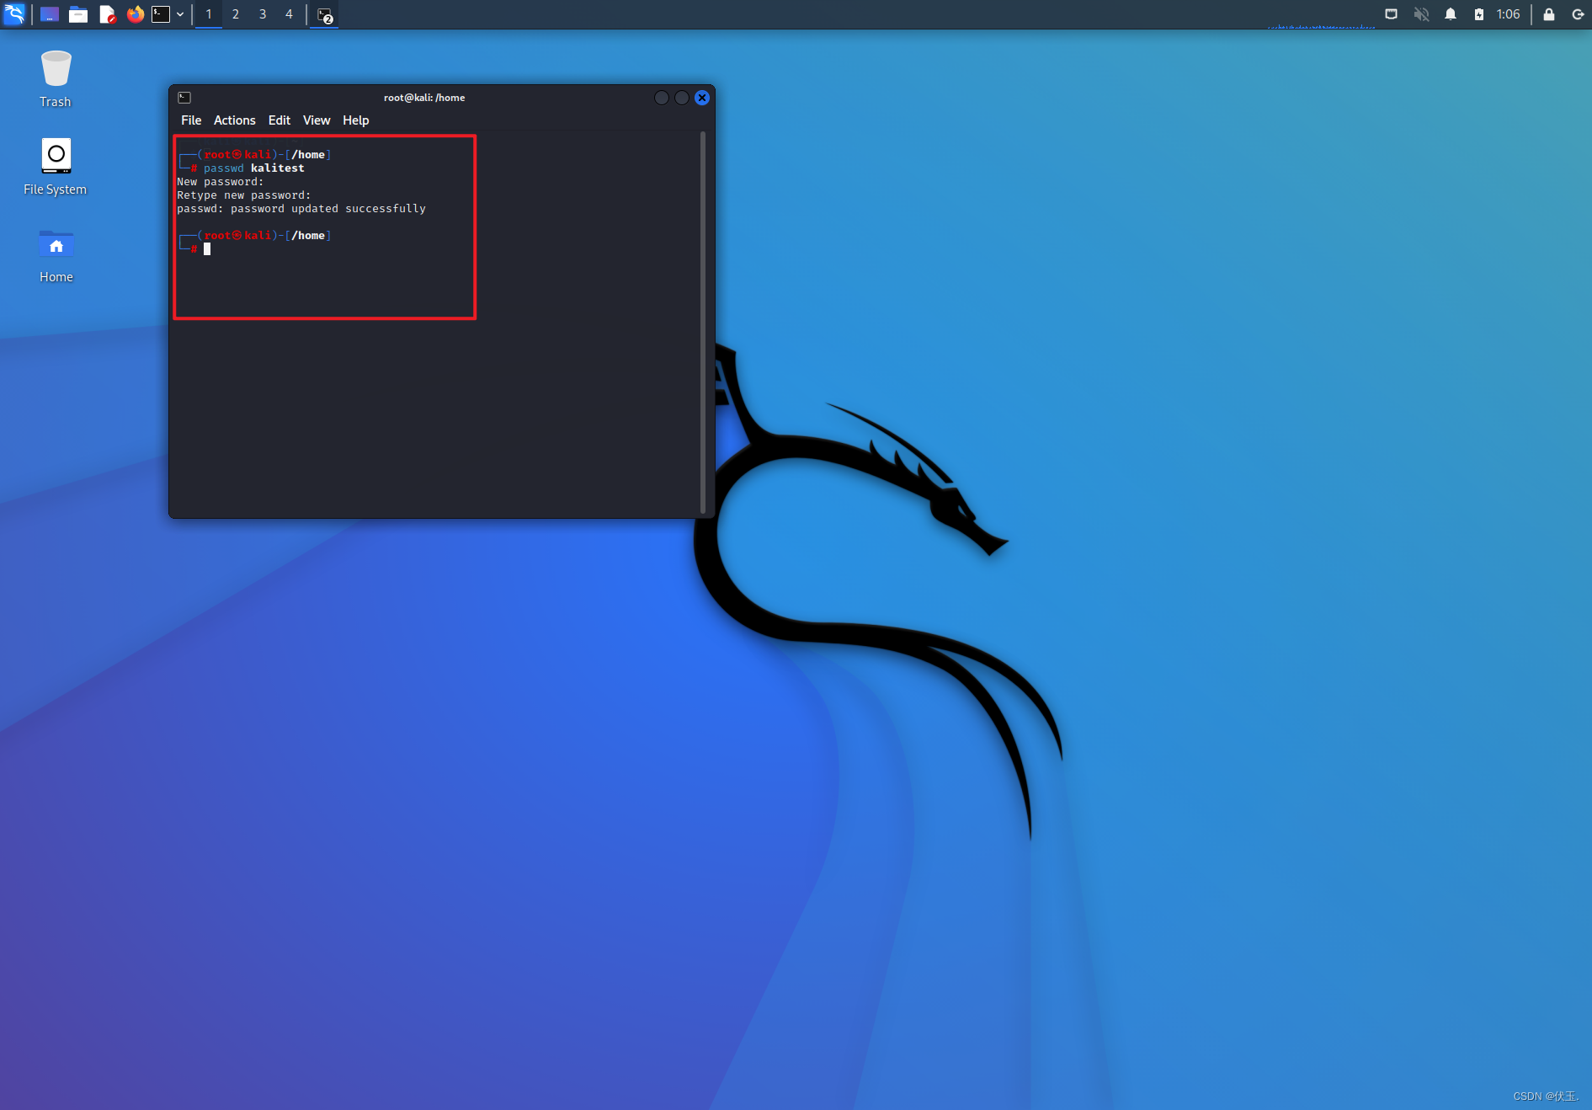Click the battery power manager icon

click(x=1479, y=14)
